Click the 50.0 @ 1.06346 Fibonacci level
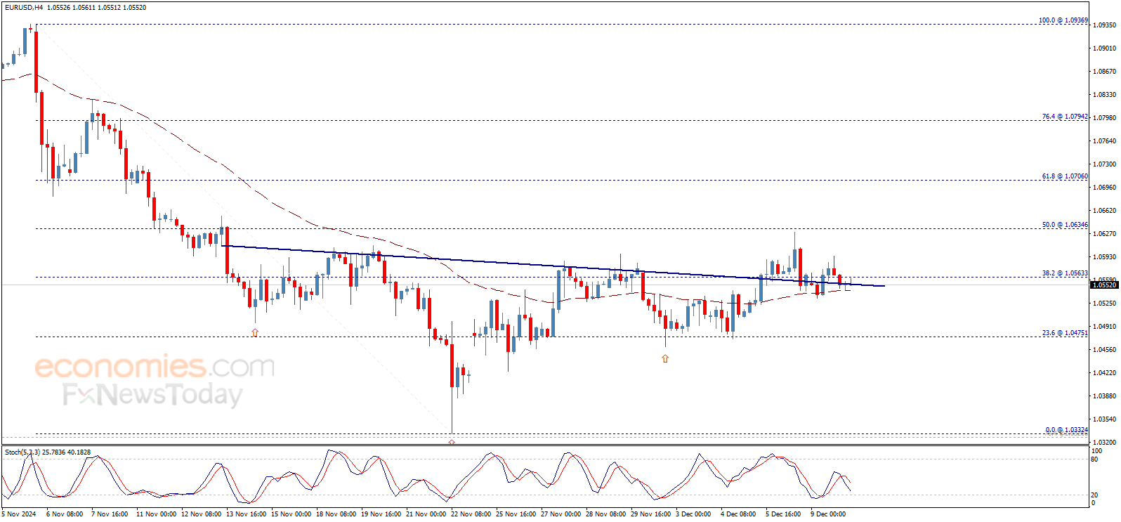 click(1065, 225)
